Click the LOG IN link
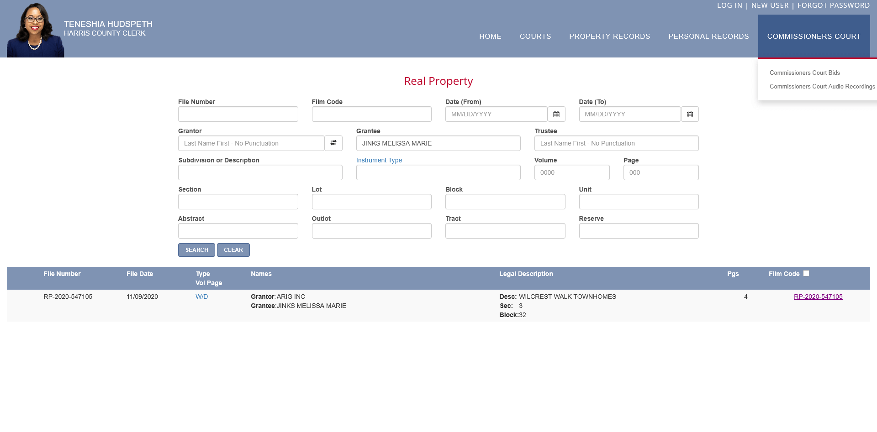The width and height of the screenshot is (877, 432). click(x=729, y=5)
